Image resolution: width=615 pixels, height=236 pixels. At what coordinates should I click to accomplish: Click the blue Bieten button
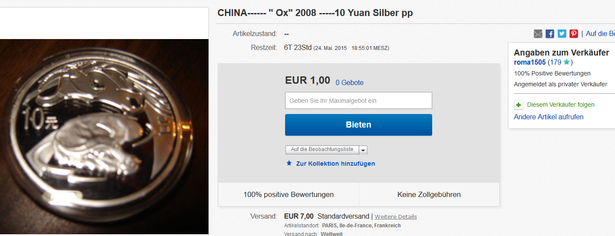click(x=359, y=125)
